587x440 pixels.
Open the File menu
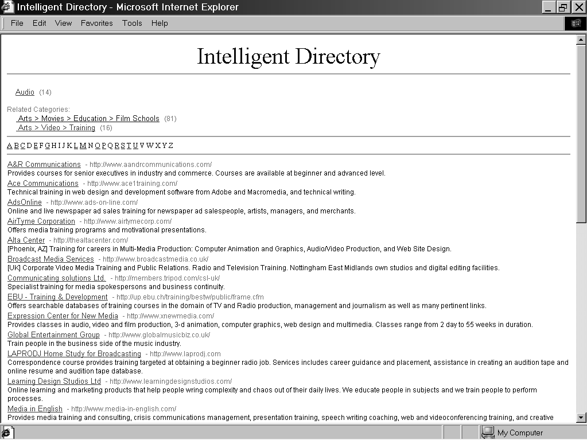pyautogui.click(x=17, y=23)
